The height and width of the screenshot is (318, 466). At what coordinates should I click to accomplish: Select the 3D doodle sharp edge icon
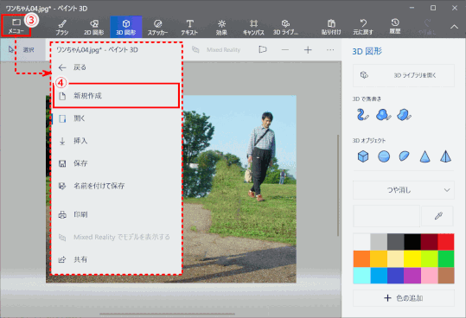click(x=404, y=115)
